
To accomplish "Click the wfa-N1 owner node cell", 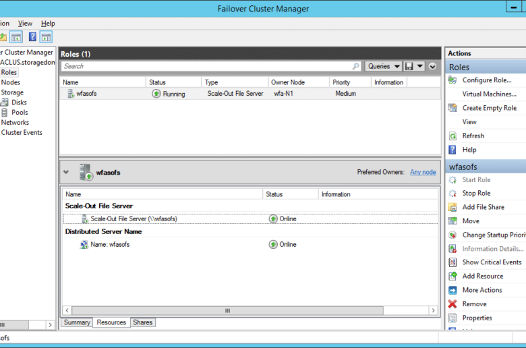I will [x=283, y=94].
